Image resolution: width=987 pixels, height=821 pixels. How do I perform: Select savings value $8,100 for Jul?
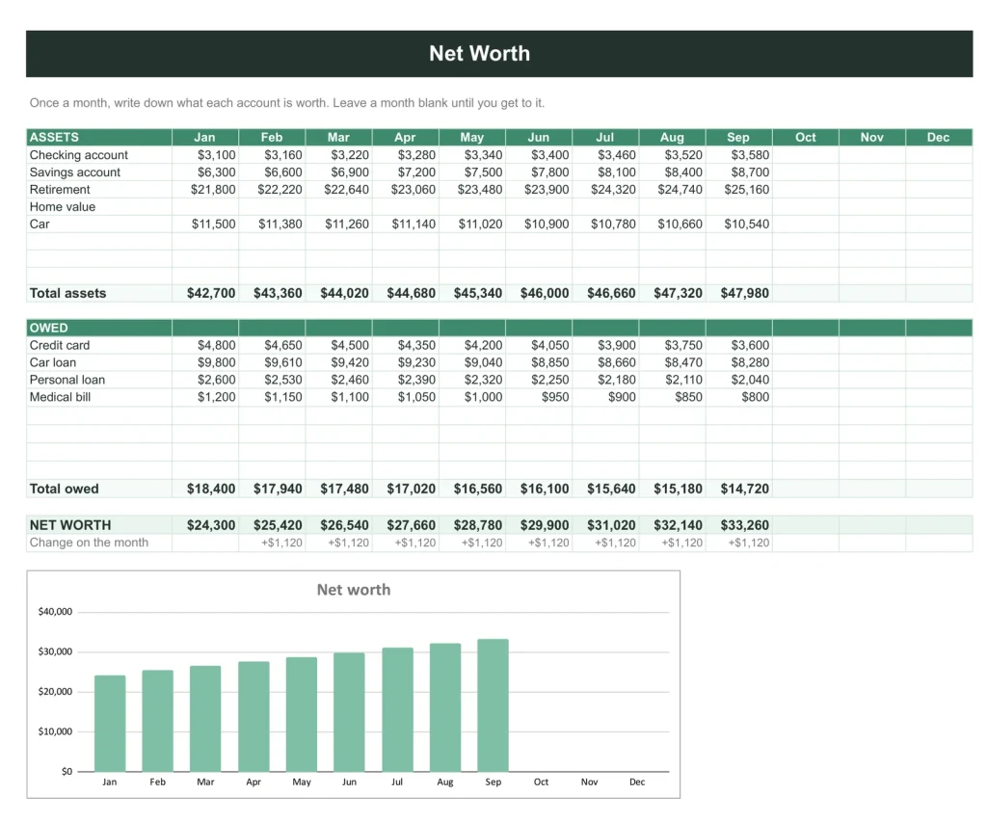pyautogui.click(x=605, y=172)
